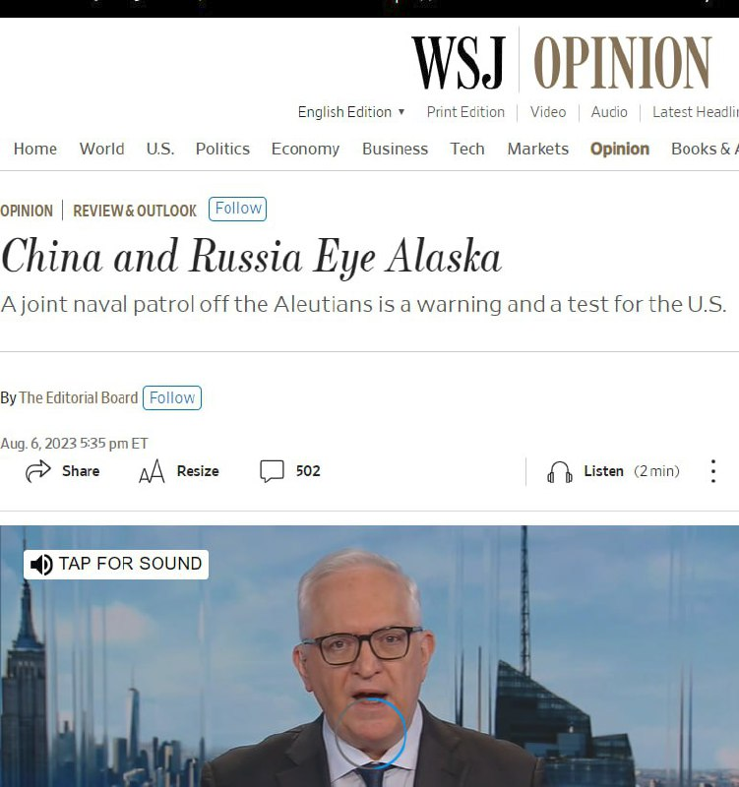Click the dropdown arrow beside English Edition
The width and height of the screenshot is (739, 787).
(x=401, y=112)
